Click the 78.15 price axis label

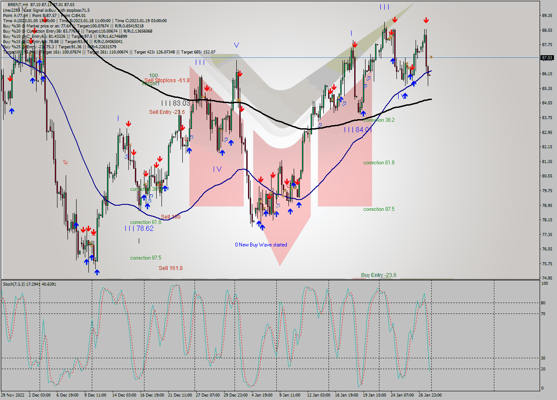coord(547,220)
